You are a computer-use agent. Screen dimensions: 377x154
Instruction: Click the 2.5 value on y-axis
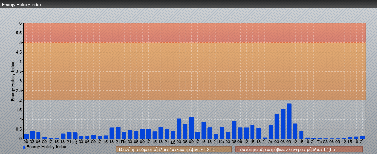click(x=19, y=90)
